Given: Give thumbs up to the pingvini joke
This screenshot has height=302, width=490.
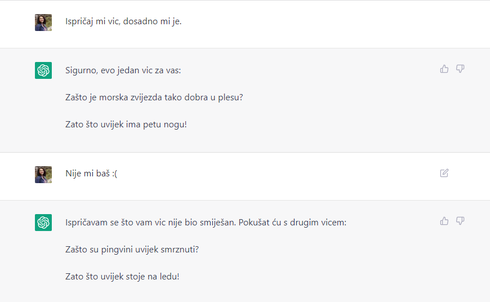Looking at the screenshot, I should pyautogui.click(x=444, y=221).
